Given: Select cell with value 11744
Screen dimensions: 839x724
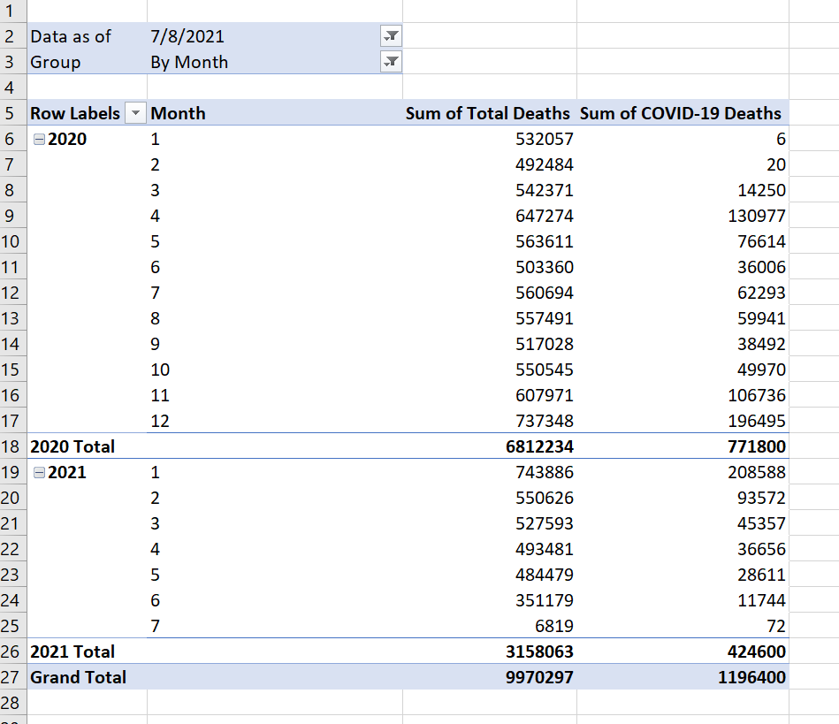Looking at the screenshot, I should click(683, 600).
